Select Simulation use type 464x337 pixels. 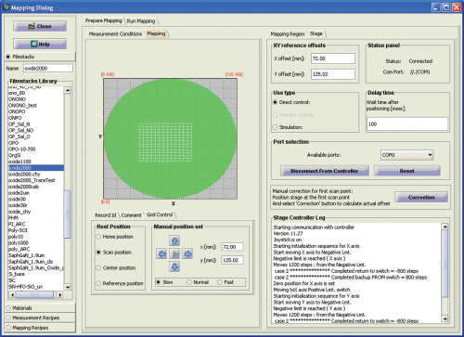[x=275, y=127]
